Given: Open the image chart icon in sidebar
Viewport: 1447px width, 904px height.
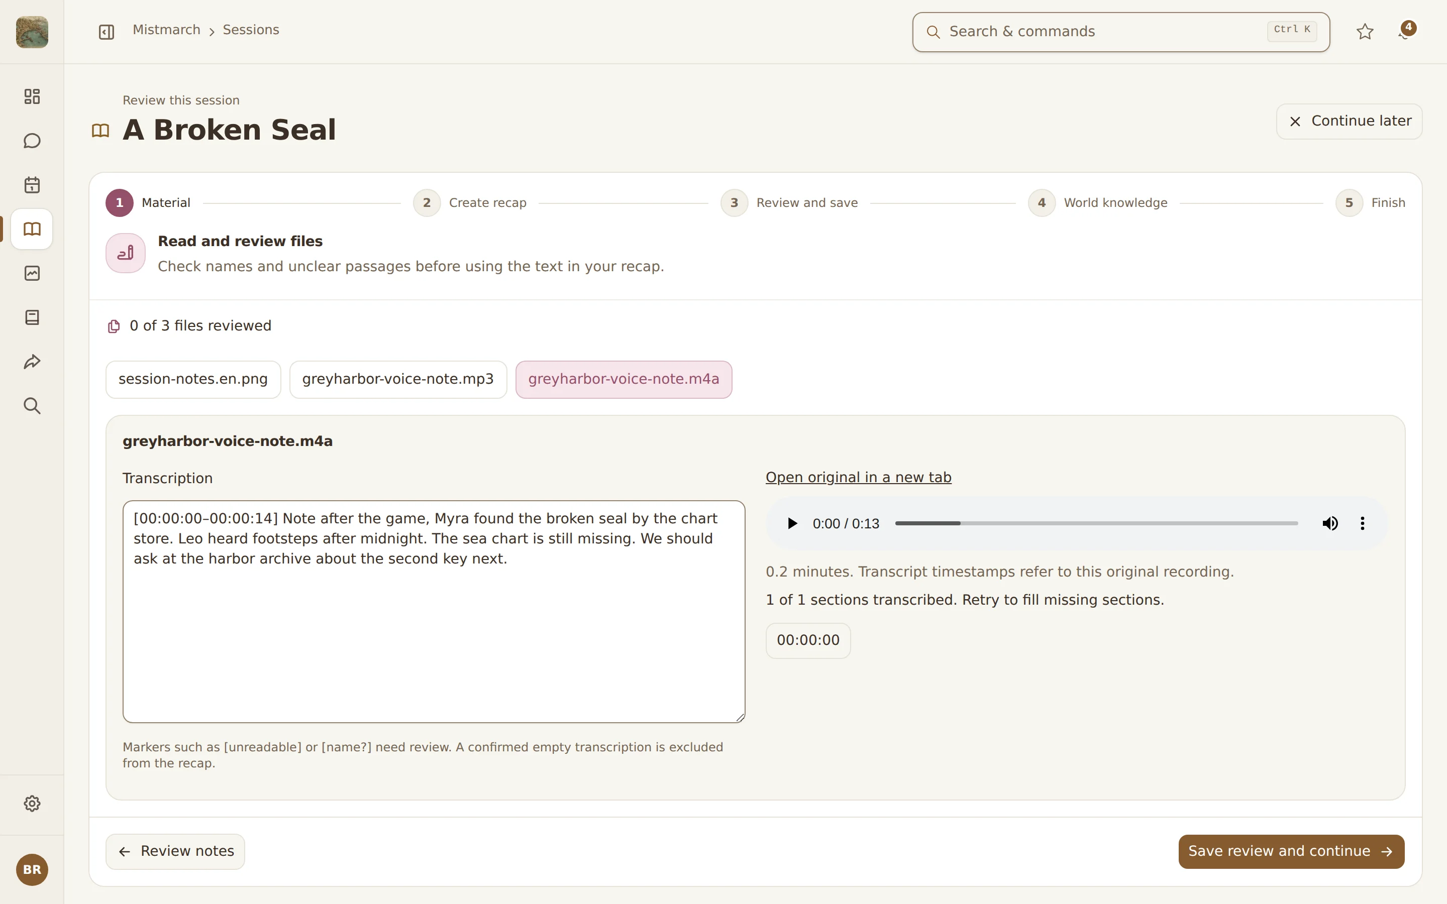Looking at the screenshot, I should [x=32, y=273].
